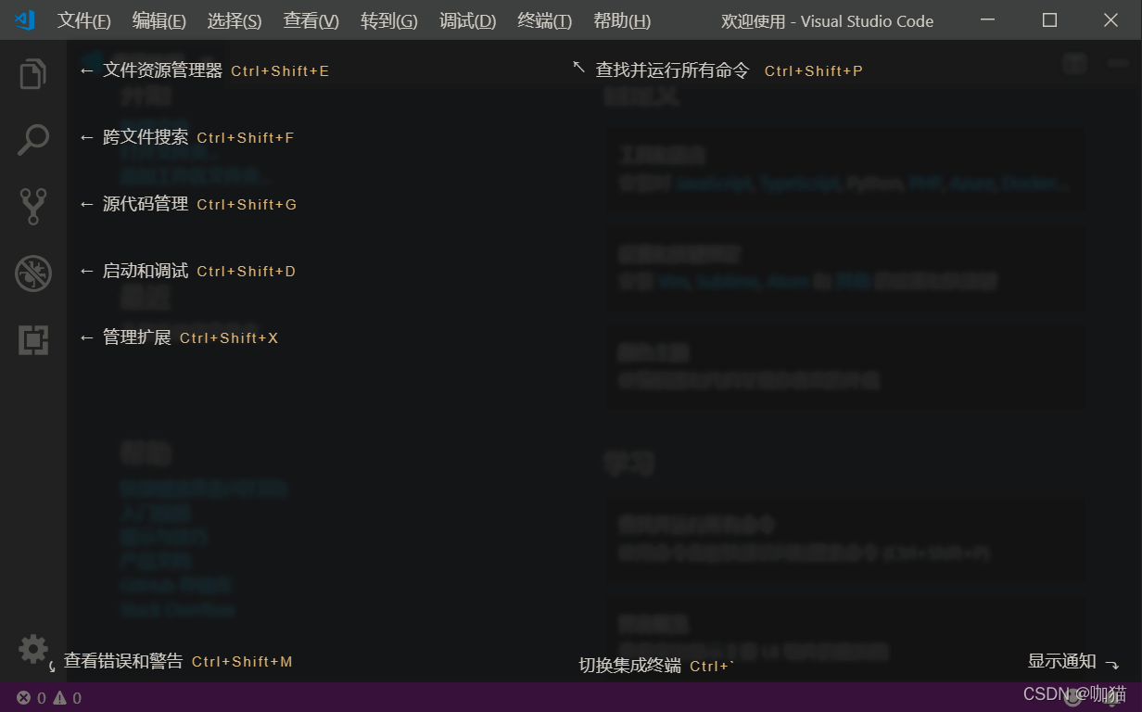Screen dimensions: 1142x712
Task: Click the 切换集成终端 label
Action: coord(630,666)
